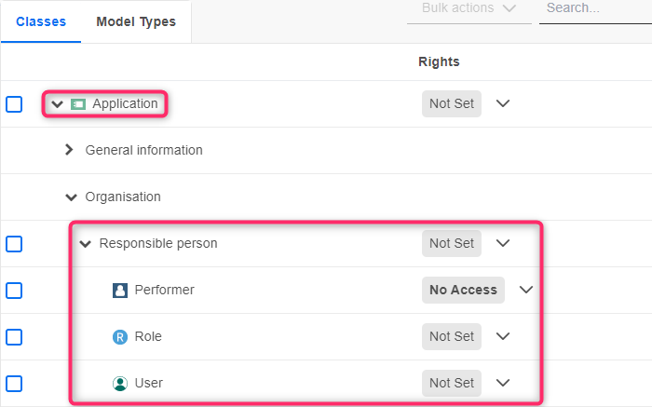Screen dimensions: 652x407
Task: Click the Search input field
Action: [x=594, y=8]
